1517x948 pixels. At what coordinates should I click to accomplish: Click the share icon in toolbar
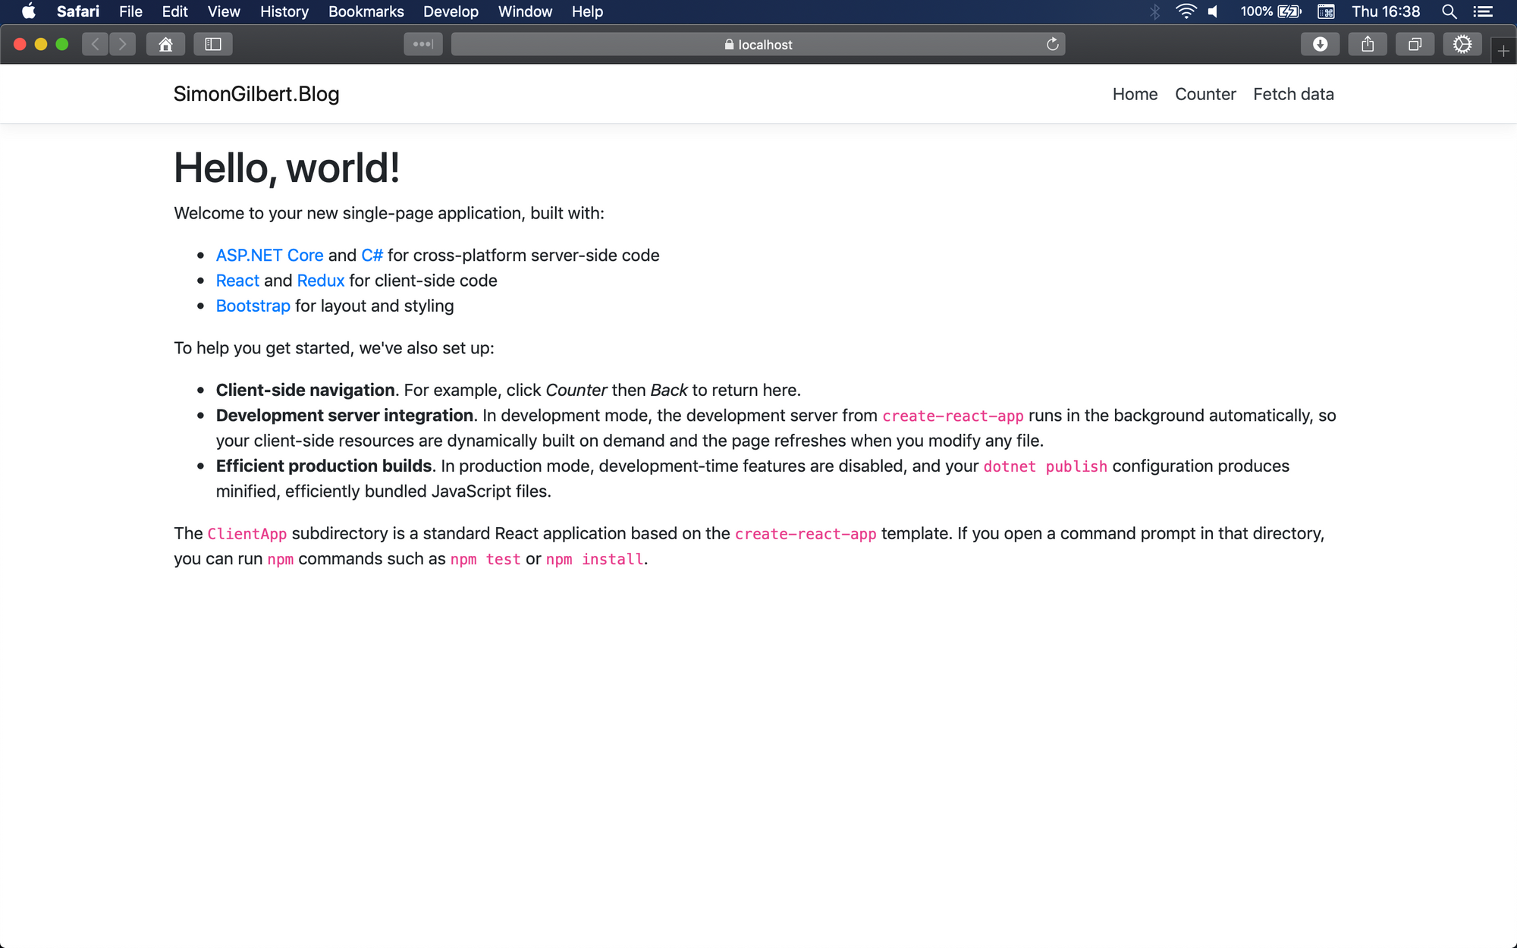[1368, 44]
